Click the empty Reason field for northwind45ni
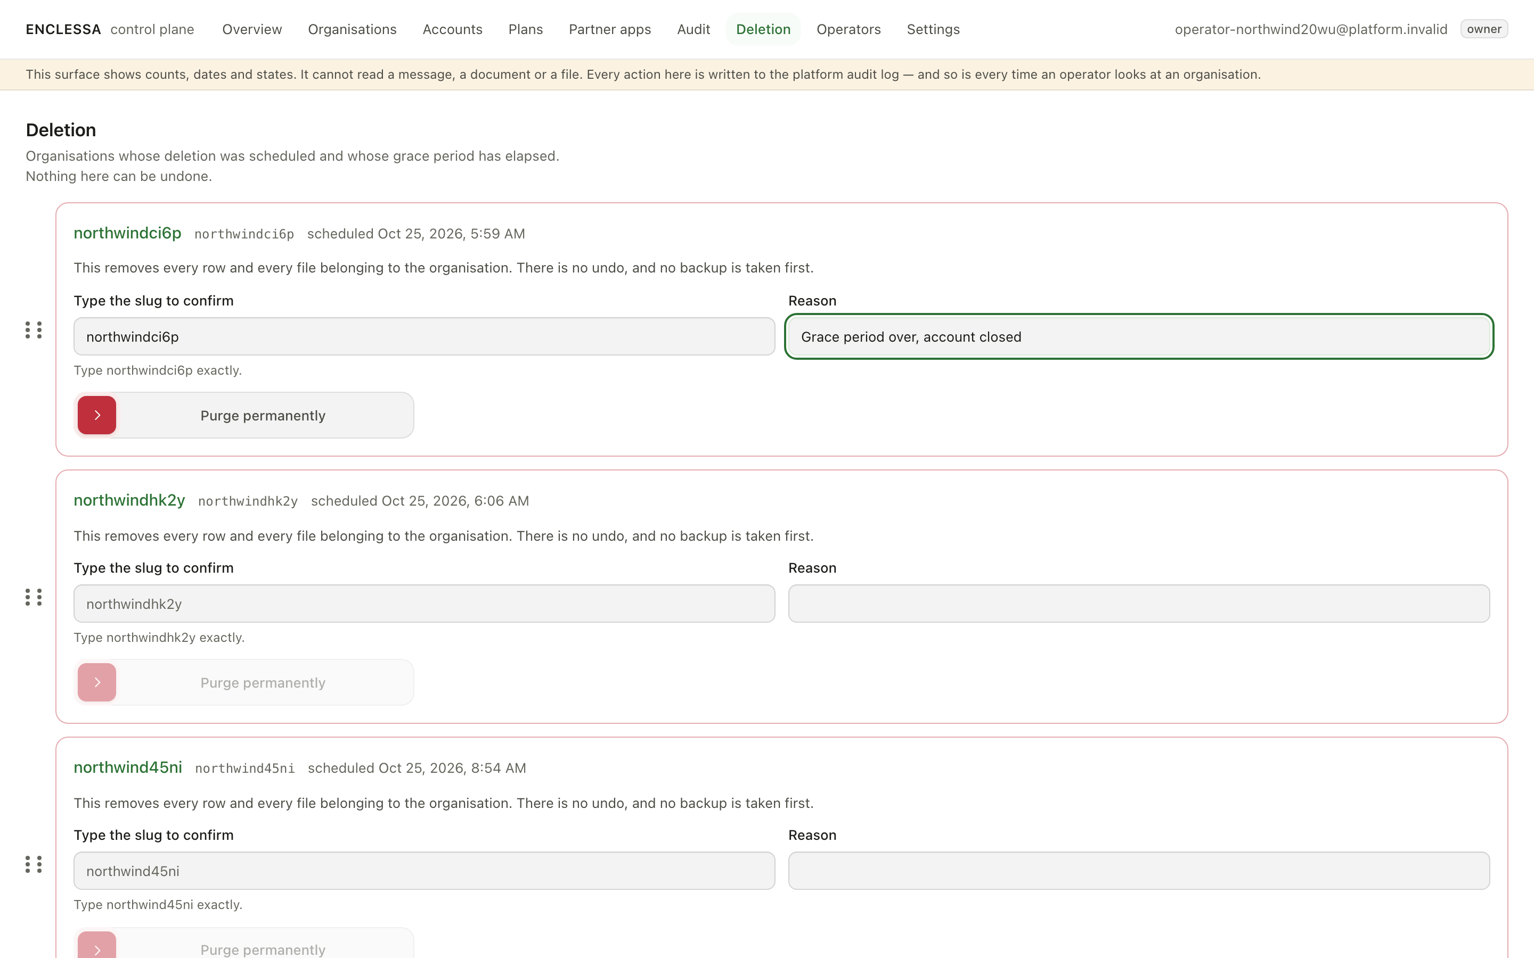 [x=1139, y=871]
